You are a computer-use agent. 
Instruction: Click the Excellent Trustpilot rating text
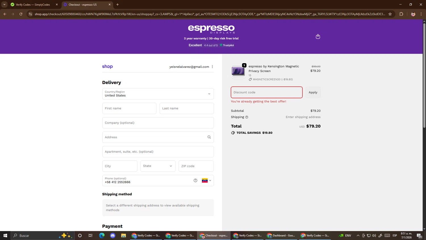tap(195, 45)
